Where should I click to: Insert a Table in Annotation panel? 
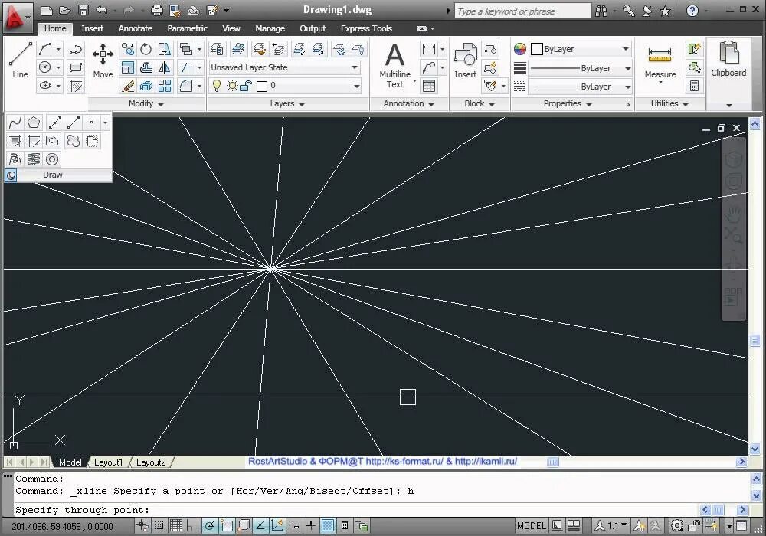[x=429, y=86]
